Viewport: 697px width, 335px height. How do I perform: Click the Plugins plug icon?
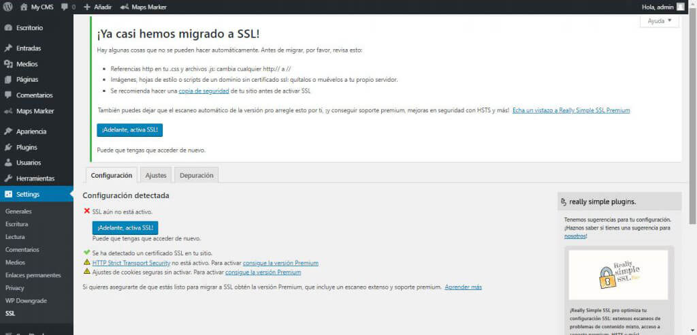[7, 147]
